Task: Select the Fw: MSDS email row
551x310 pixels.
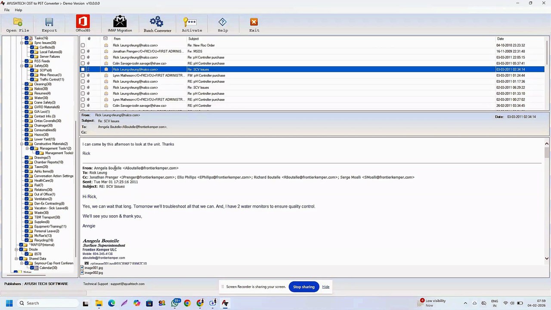Action: click(312, 51)
